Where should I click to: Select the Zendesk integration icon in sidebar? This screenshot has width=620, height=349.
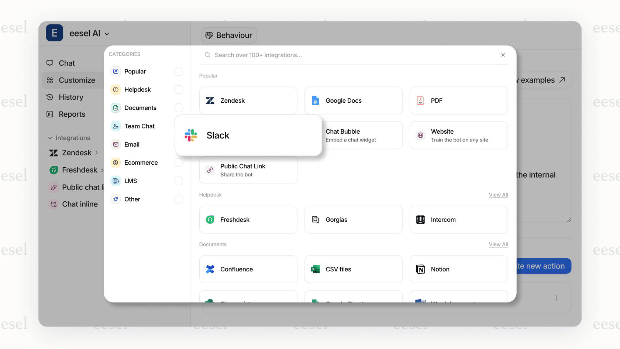(54, 153)
